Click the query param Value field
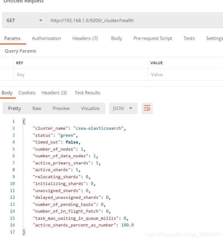 coord(185,75)
